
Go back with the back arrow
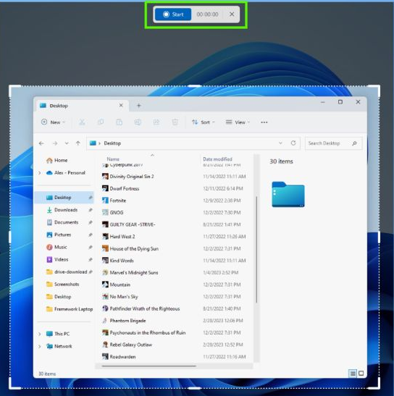point(41,143)
